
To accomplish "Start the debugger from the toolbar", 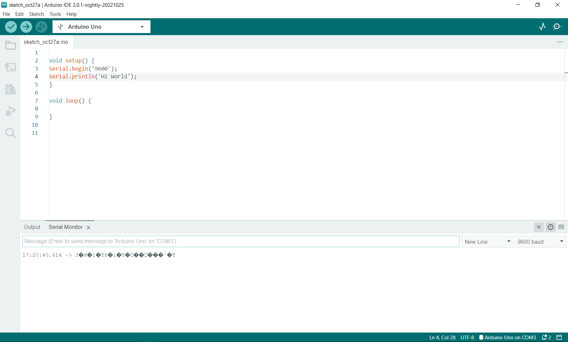I will click(x=41, y=27).
